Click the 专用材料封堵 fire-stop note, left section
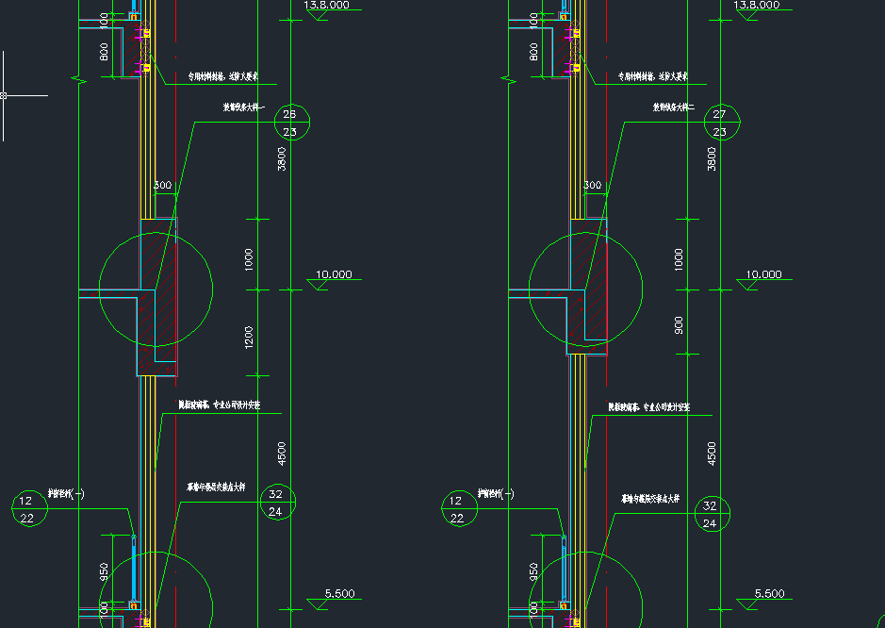 (x=223, y=76)
